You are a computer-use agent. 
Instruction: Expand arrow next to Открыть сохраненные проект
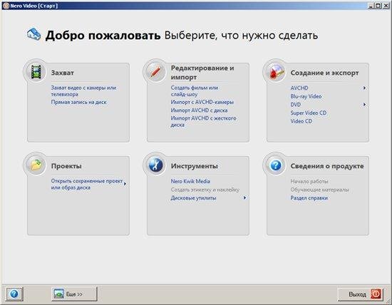(125, 184)
